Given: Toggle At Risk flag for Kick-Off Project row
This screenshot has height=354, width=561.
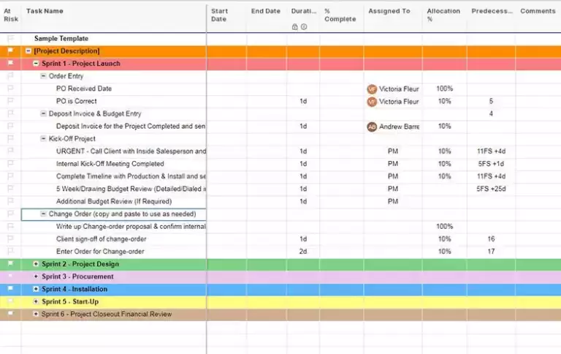Looking at the screenshot, I should tap(10, 139).
